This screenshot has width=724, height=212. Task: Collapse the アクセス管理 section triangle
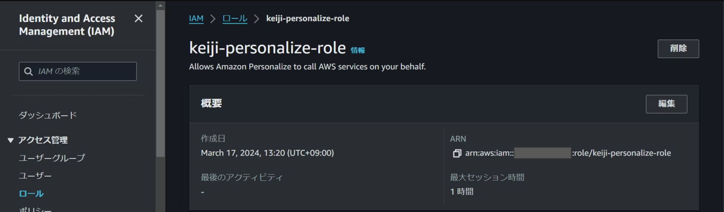10,140
